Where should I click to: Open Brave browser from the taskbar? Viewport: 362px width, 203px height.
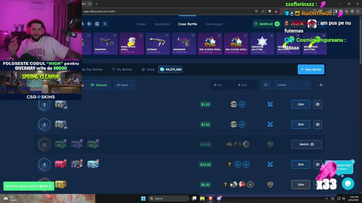[x=210, y=198]
